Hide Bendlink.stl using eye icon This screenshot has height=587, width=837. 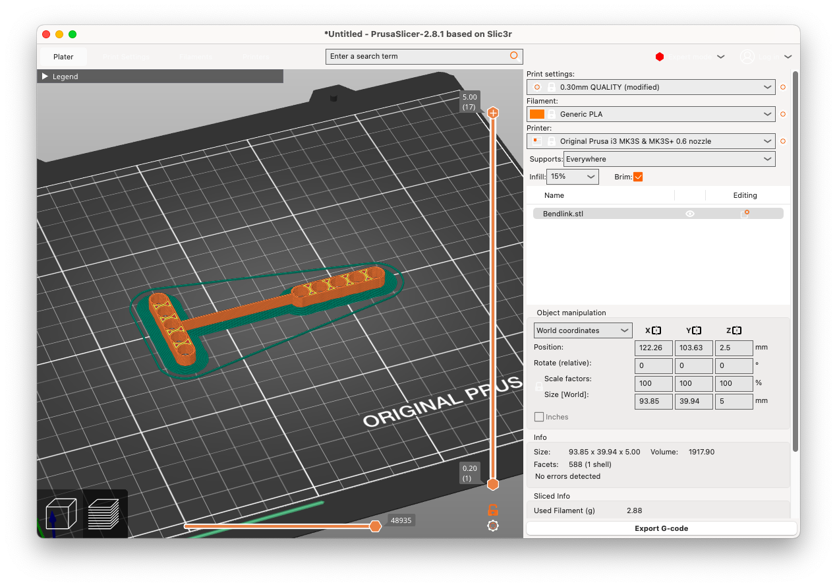689,214
